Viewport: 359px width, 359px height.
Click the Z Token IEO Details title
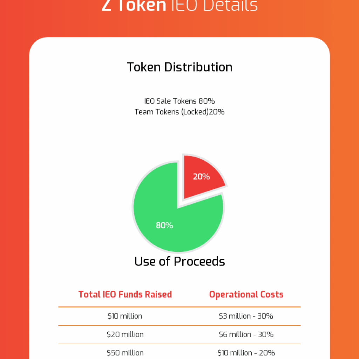(x=179, y=6)
